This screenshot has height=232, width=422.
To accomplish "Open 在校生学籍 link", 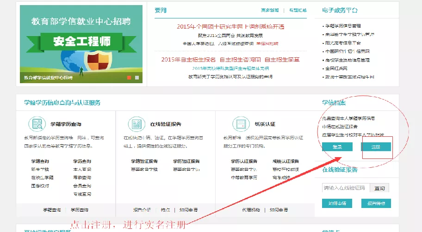I will click(42, 177).
